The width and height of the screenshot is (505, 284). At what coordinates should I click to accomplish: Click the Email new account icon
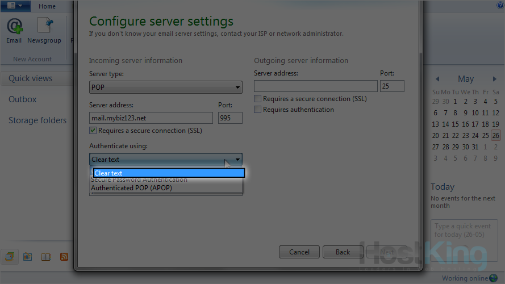(14, 30)
